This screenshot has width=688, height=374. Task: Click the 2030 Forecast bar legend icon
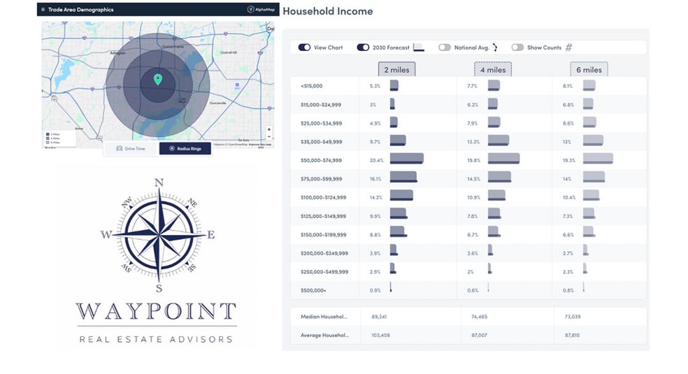419,48
